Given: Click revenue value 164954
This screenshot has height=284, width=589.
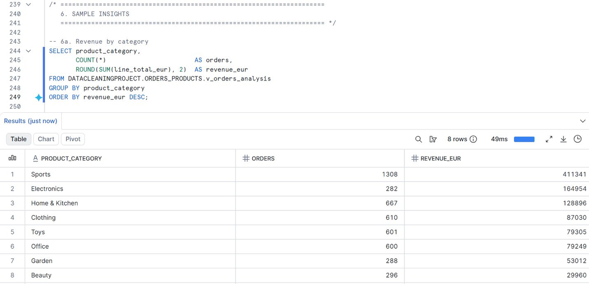Looking at the screenshot, I should pos(574,189).
